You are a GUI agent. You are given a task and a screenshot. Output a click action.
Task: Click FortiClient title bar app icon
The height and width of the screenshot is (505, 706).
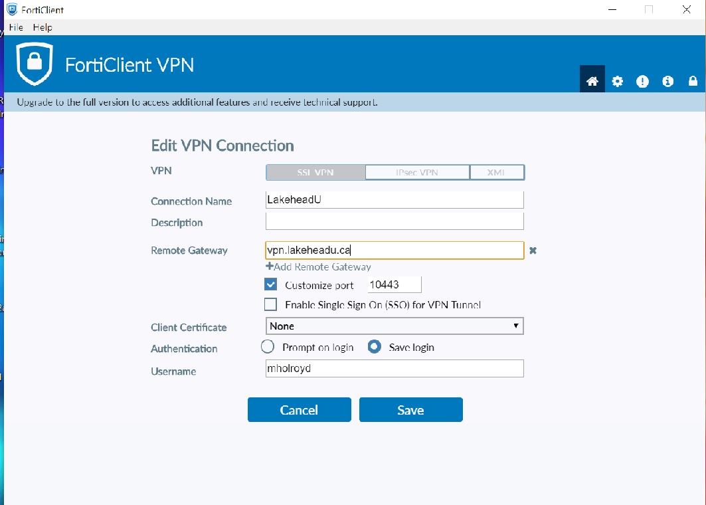(11, 10)
